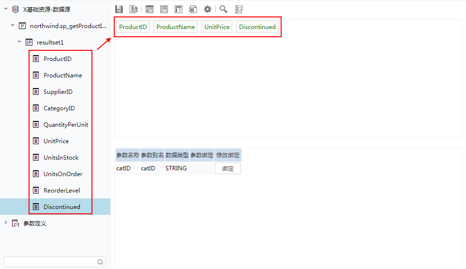Click the stored procedure icon beside northwind.sp_getProductI...
The image size is (466, 269).
22,26
